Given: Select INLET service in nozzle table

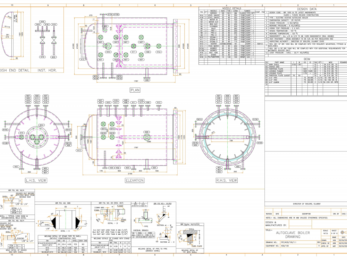Looking at the screenshot, I should coord(213,28).
